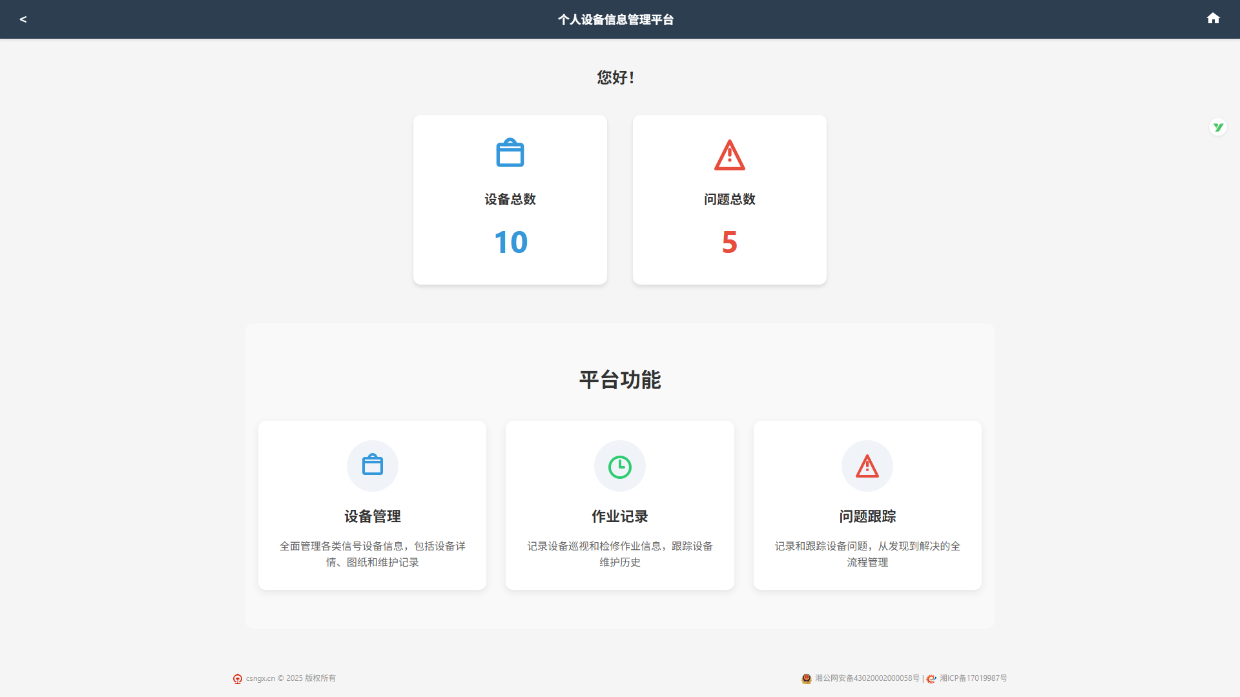Click the 问题总数 statistics card showing 5
Image resolution: width=1240 pixels, height=697 pixels.
pyautogui.click(x=729, y=199)
